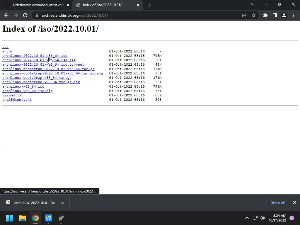300x225 pixels.
Task: Go to the parent directory ../ link
Action: click(5, 47)
